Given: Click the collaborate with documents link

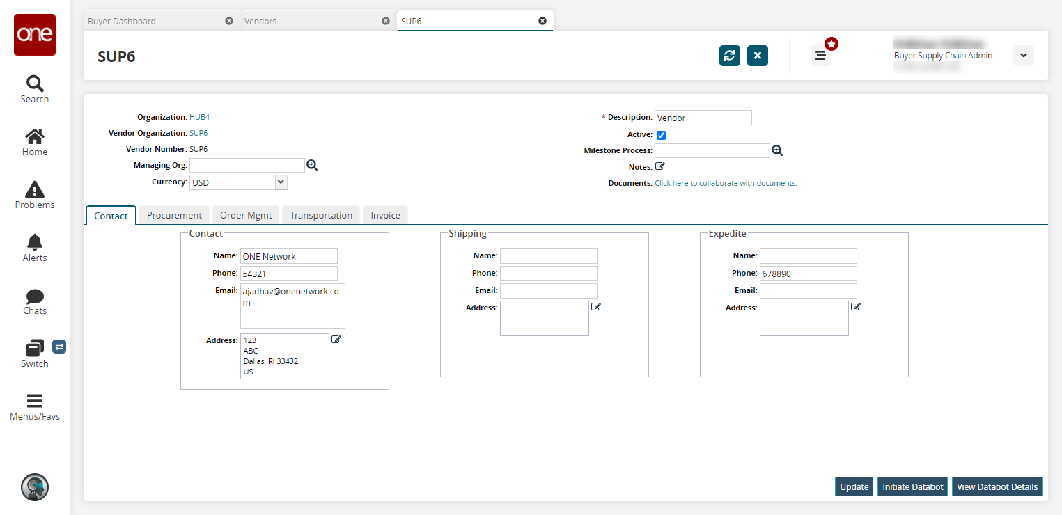Looking at the screenshot, I should click(x=726, y=183).
